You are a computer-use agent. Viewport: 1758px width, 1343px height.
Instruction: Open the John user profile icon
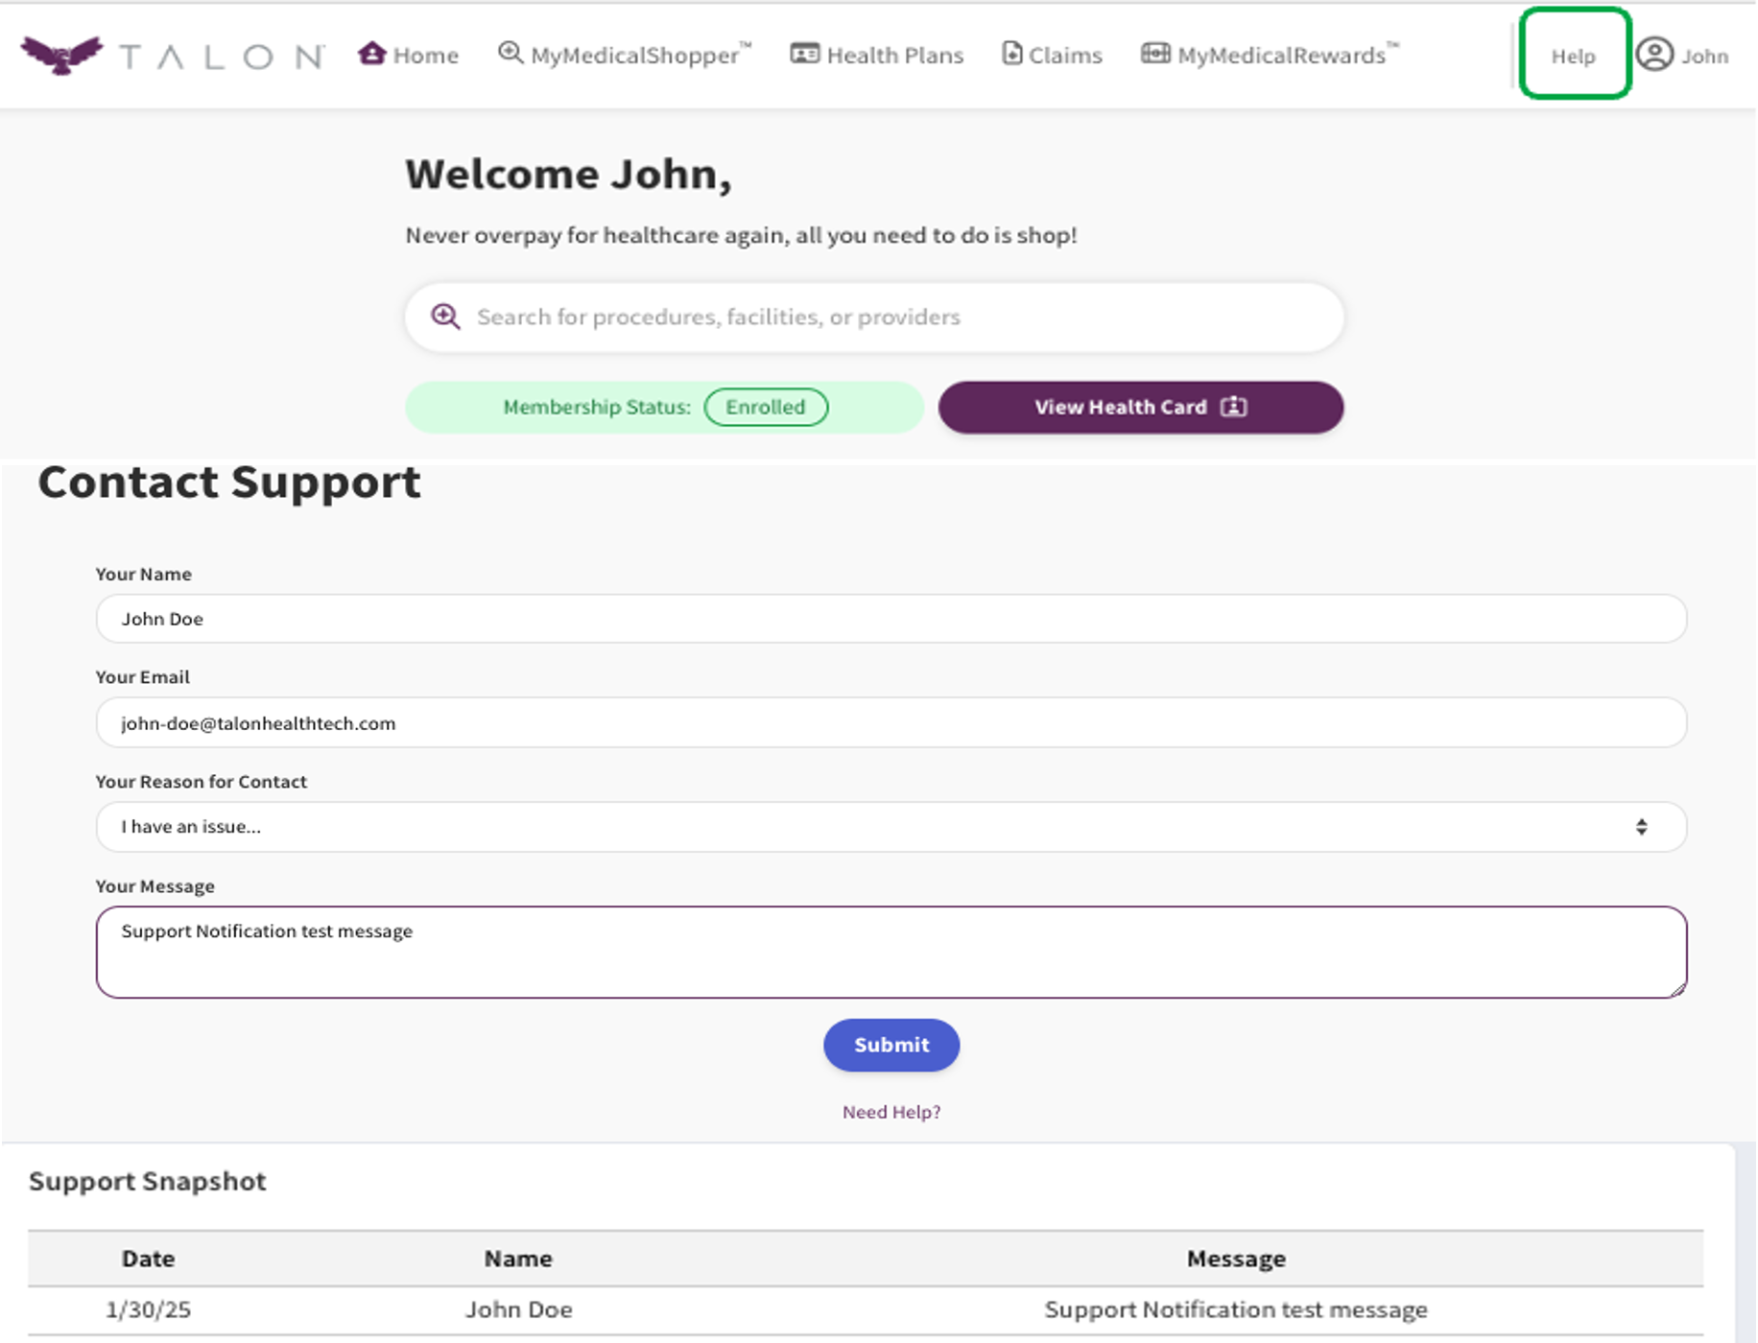1654,55
